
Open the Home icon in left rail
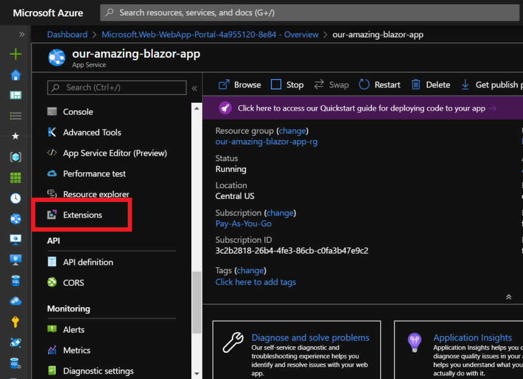coord(15,75)
